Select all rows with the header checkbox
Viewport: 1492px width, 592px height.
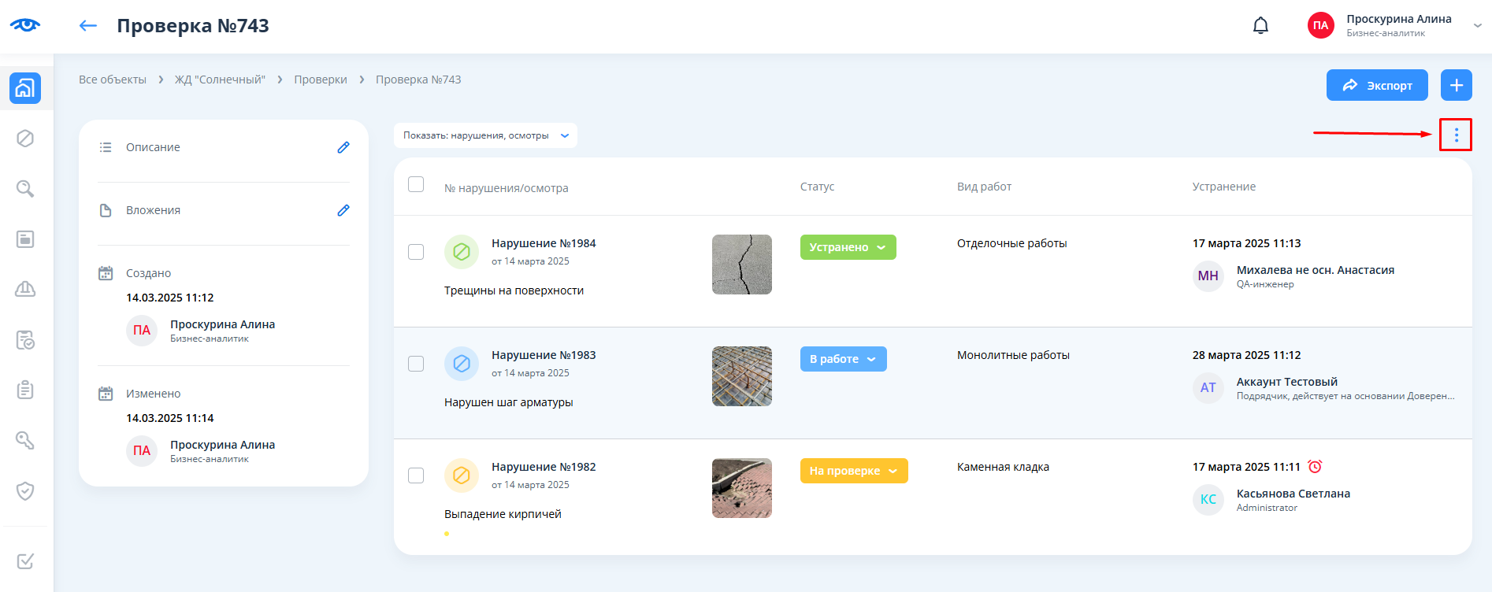416,184
